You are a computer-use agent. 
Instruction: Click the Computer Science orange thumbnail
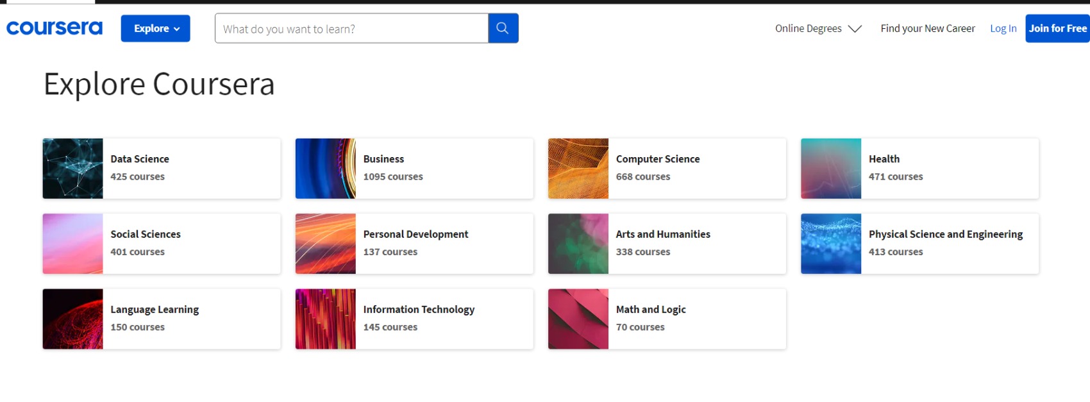click(578, 169)
